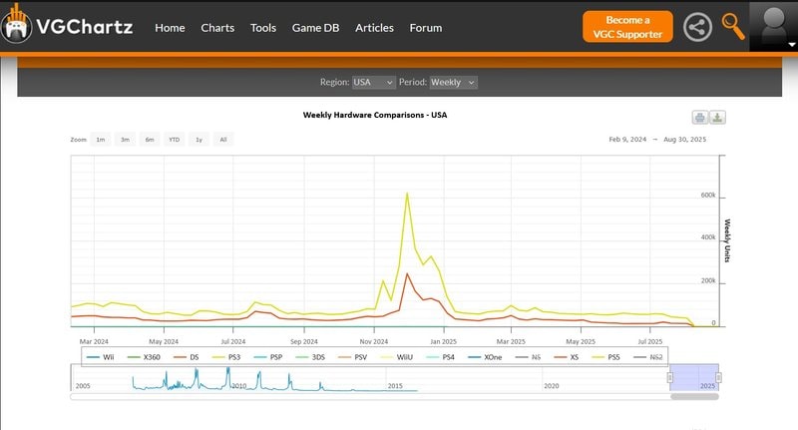Download the chart using export icon
Image resolution: width=798 pixels, height=430 pixels.
[717, 118]
